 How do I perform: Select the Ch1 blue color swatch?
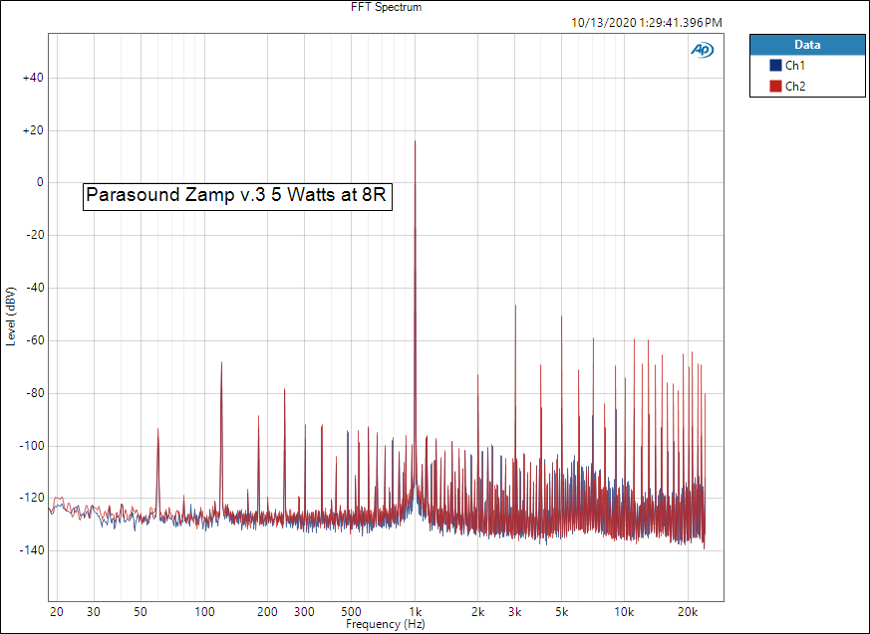pyautogui.click(x=775, y=66)
